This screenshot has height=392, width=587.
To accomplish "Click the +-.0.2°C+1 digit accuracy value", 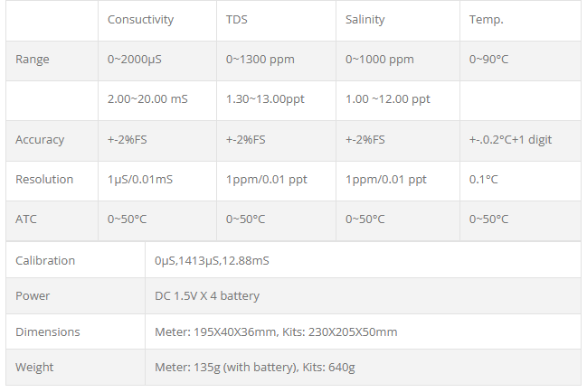I will click(x=510, y=140).
